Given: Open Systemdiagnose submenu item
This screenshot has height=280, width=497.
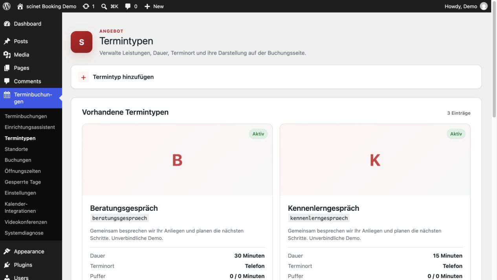Looking at the screenshot, I should [x=24, y=233].
